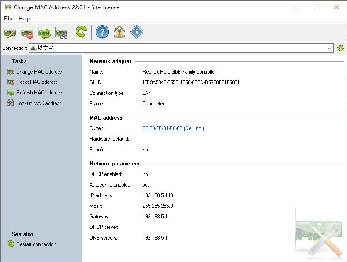347x262 pixels.
Task: Refresh connection list with green arrows icon
Action: 340,48
